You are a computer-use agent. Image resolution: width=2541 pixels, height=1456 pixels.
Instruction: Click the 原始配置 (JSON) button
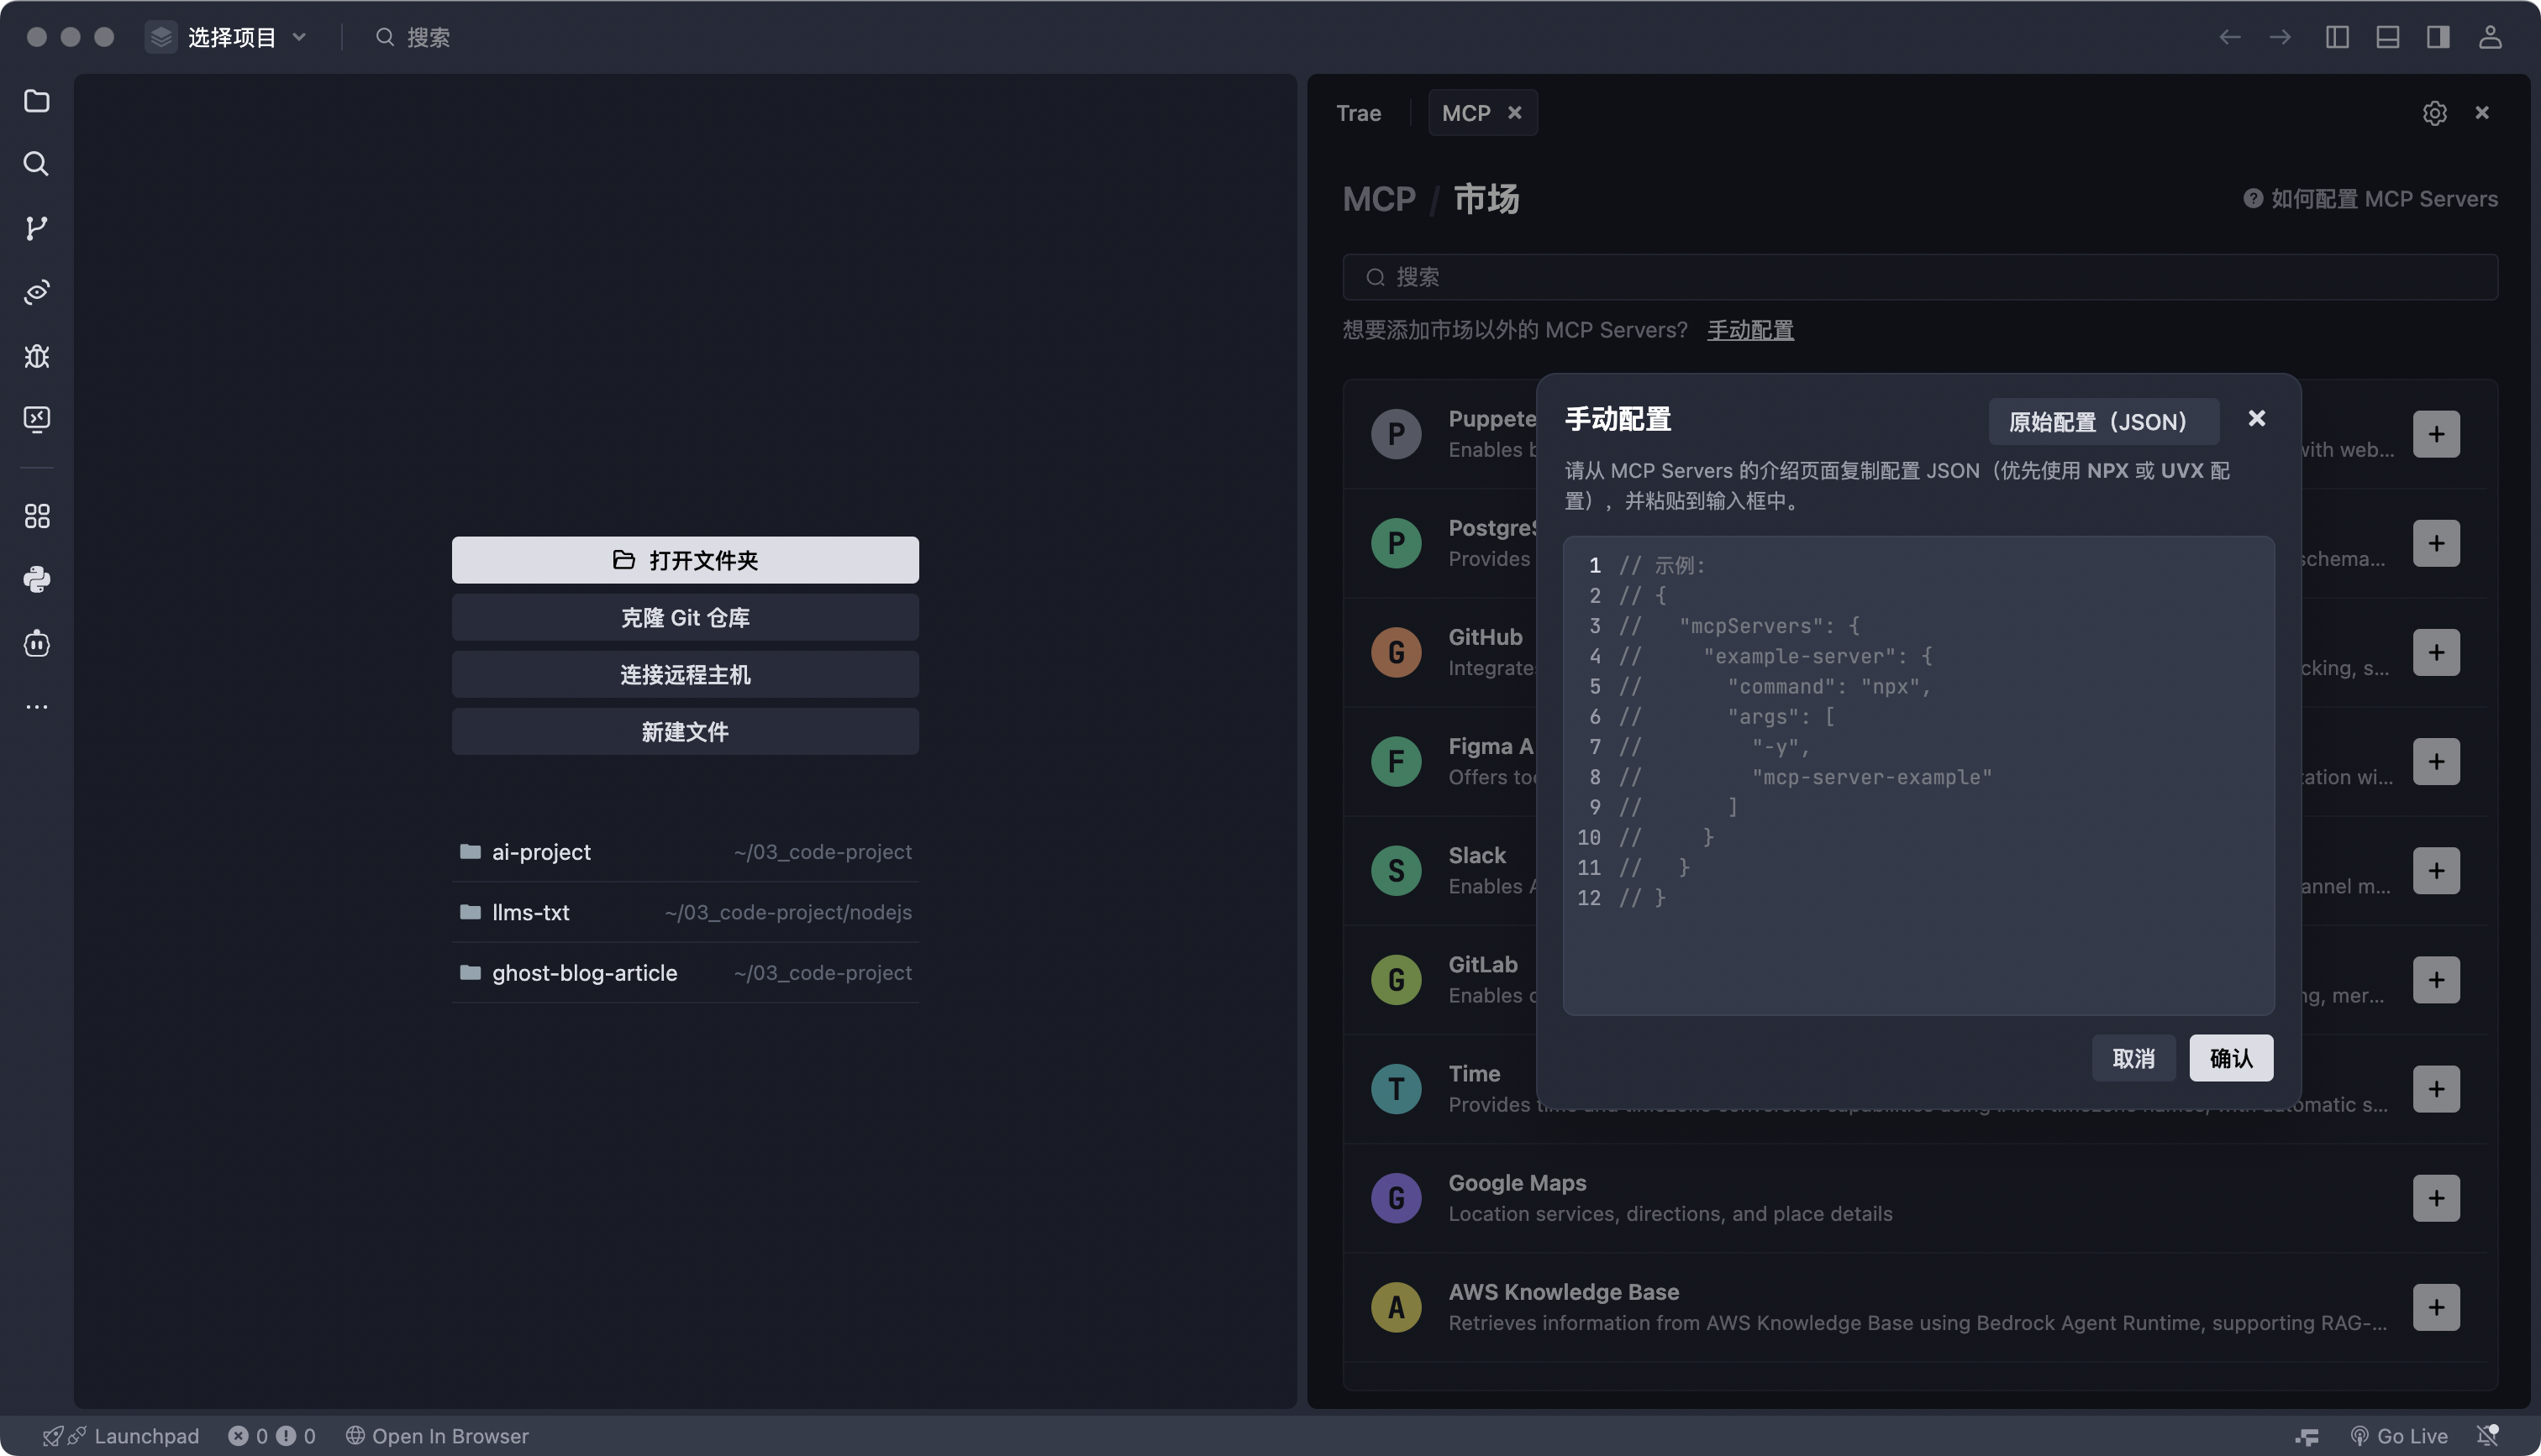(x=2103, y=421)
